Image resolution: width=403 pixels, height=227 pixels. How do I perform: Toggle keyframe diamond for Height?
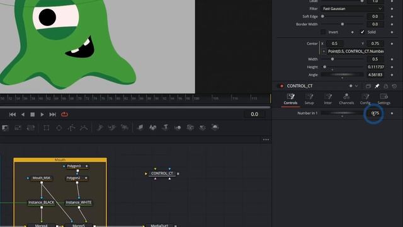click(x=392, y=67)
